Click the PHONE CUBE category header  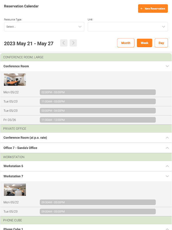point(86,220)
